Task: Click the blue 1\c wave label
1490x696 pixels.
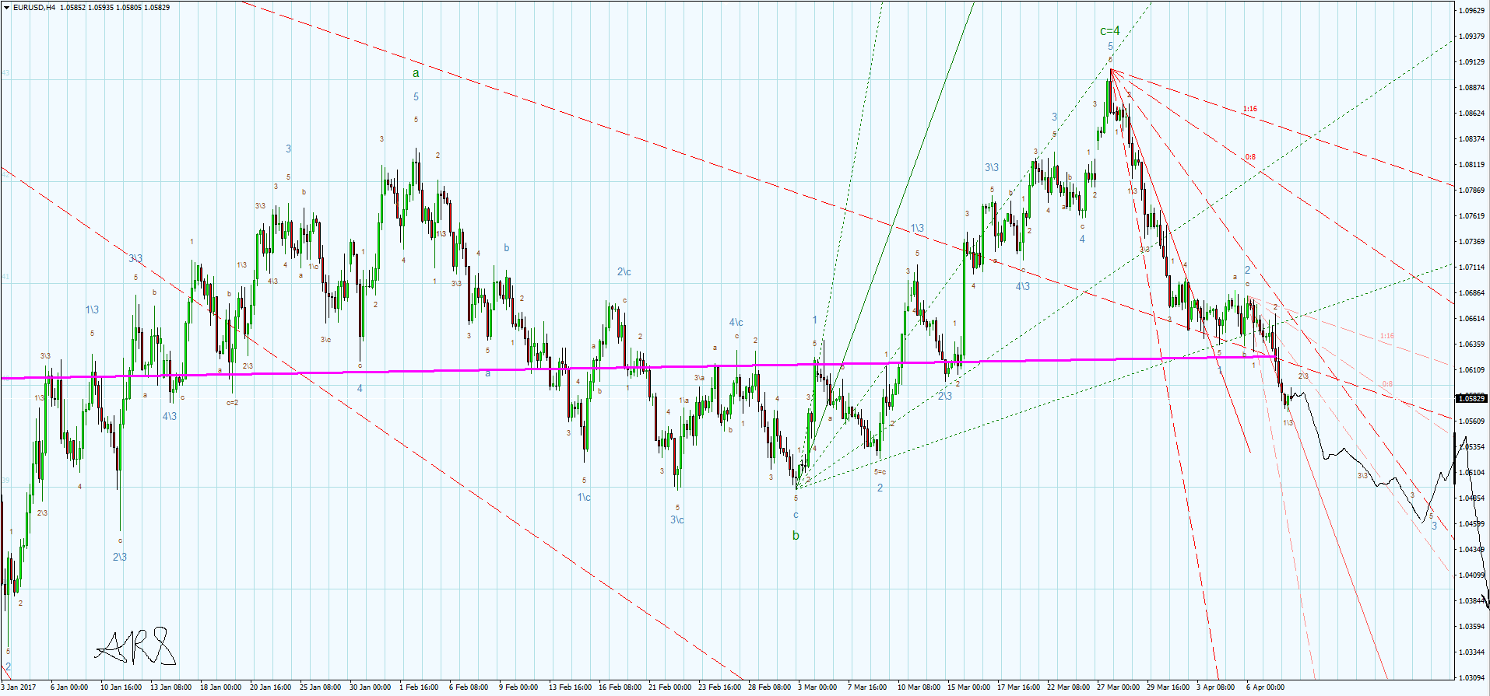Action: 584,497
